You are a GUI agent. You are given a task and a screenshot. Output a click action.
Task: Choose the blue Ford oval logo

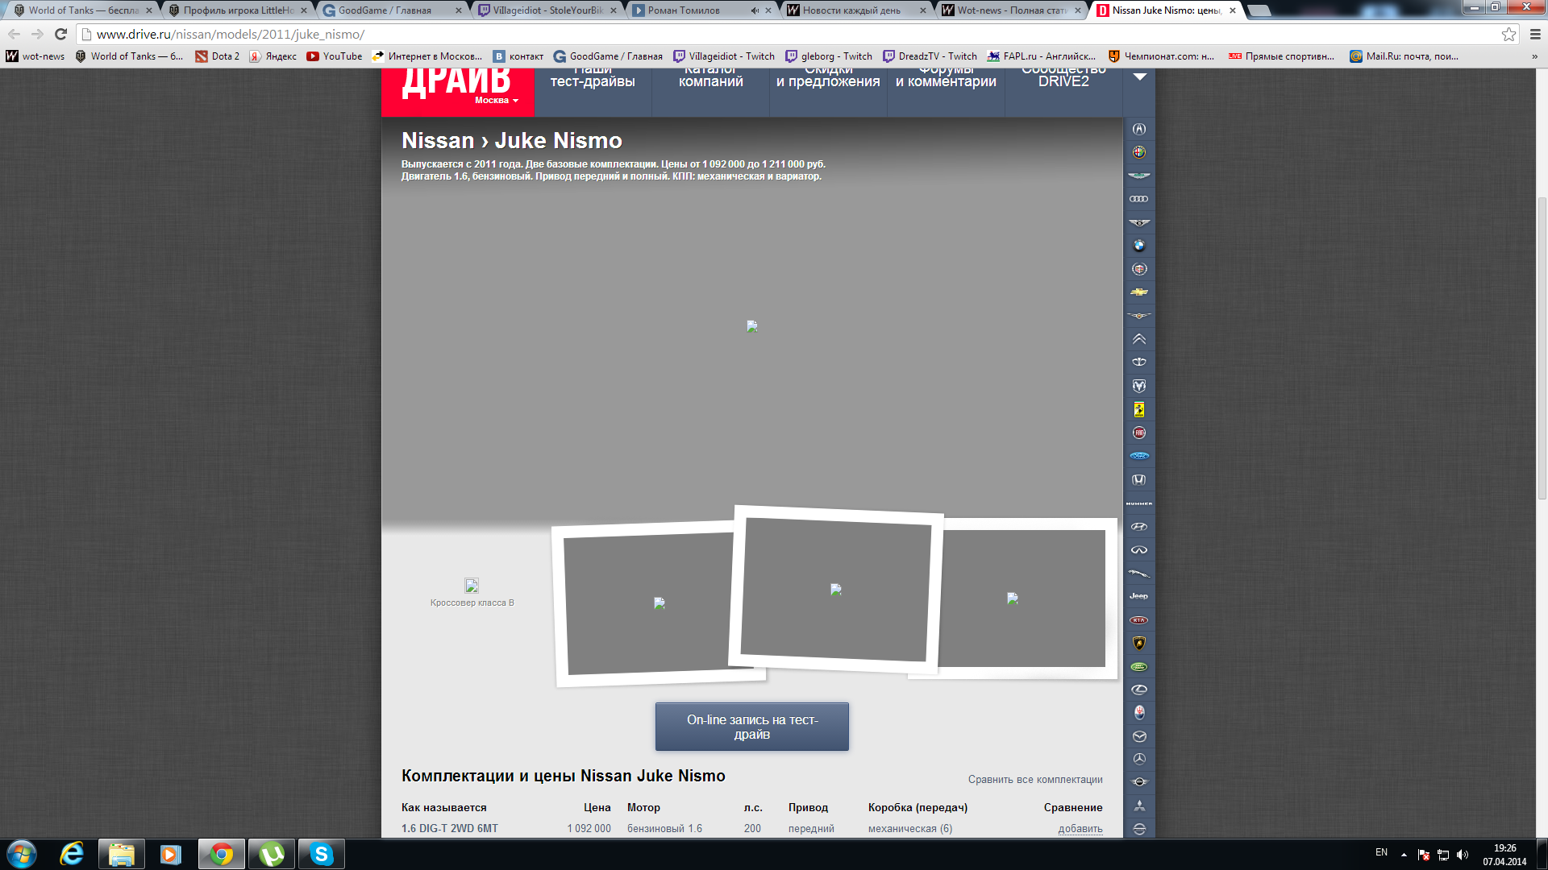(1139, 456)
